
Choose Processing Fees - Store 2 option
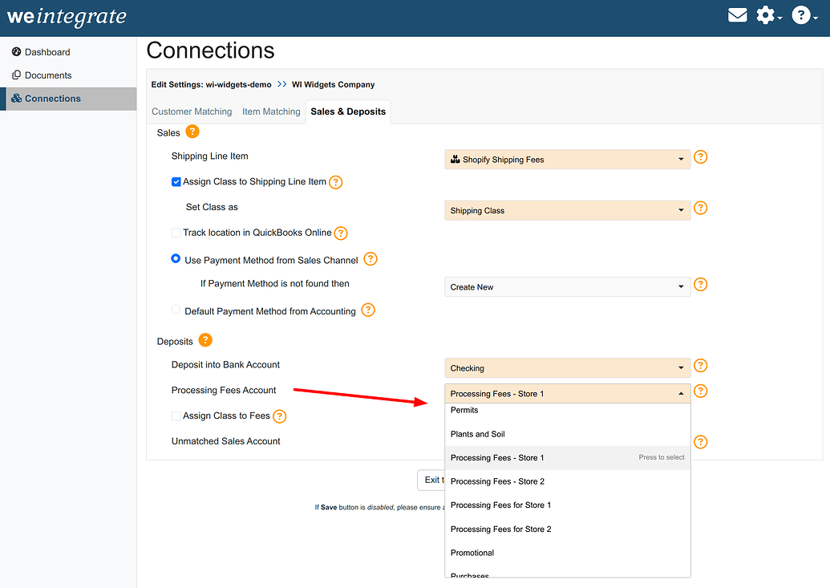tap(497, 481)
